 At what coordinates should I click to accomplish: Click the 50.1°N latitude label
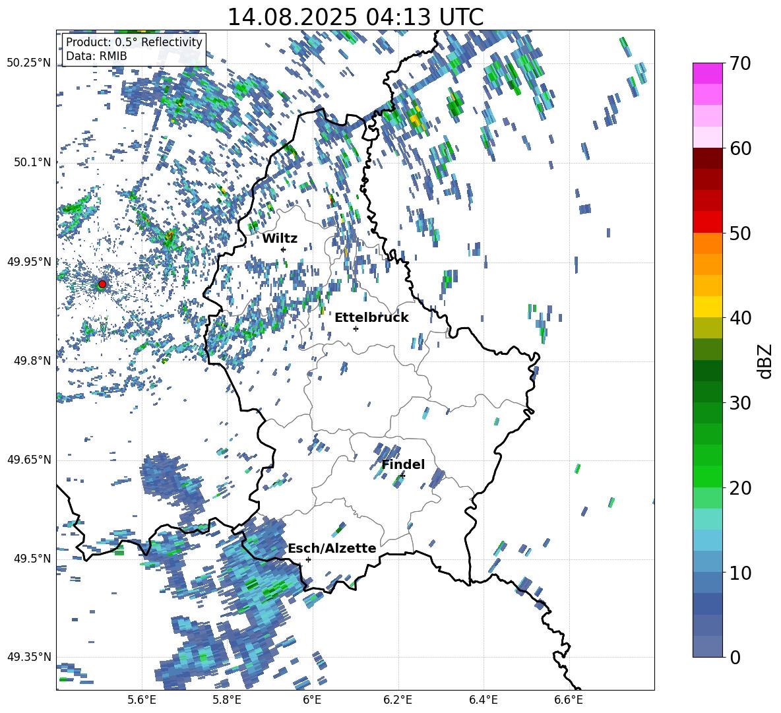32,162
